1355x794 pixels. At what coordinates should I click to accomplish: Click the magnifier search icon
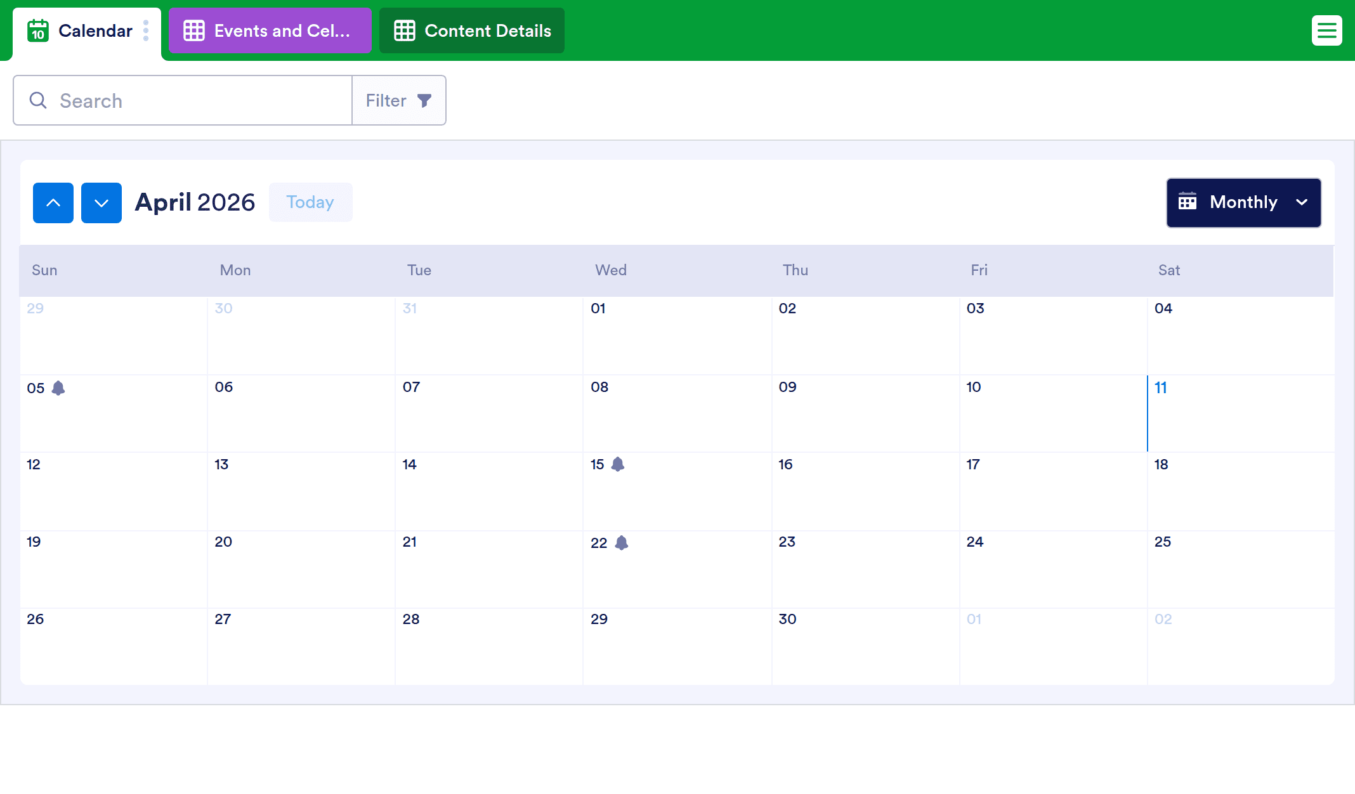(x=38, y=101)
